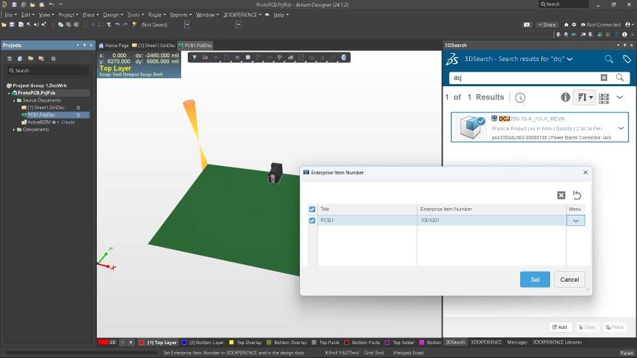Show results information icon
Image resolution: width=637 pixels, height=358 pixels.
click(565, 97)
